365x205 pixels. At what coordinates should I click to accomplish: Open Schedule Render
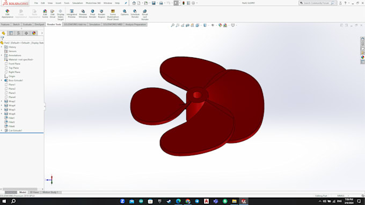click(x=135, y=14)
